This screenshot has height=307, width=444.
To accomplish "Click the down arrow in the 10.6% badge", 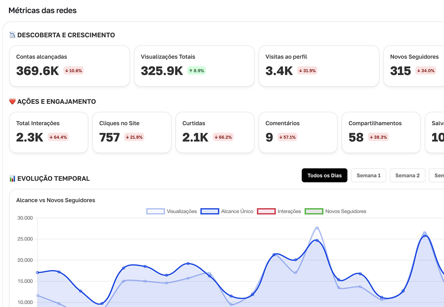I will 67,71.
